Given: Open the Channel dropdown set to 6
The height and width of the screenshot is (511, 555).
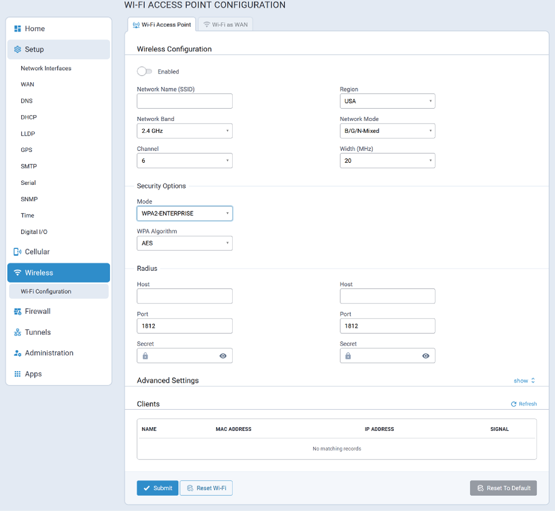Looking at the screenshot, I should [185, 161].
